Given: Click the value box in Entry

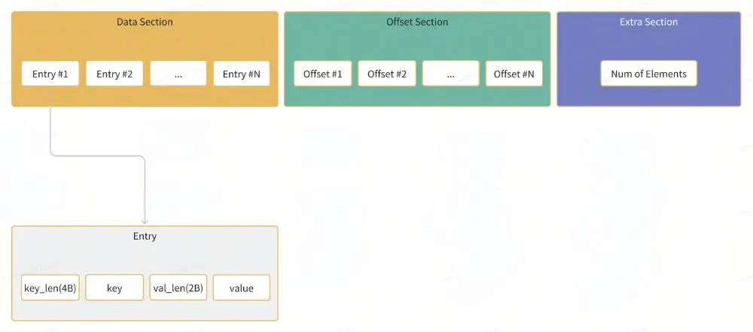Looking at the screenshot, I should [x=242, y=288].
